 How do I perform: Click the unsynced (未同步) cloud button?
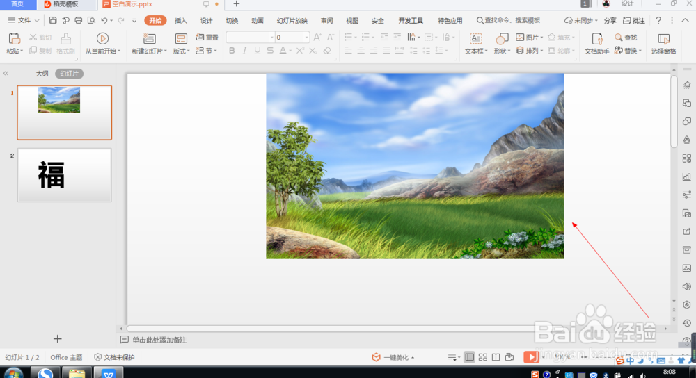pos(580,20)
